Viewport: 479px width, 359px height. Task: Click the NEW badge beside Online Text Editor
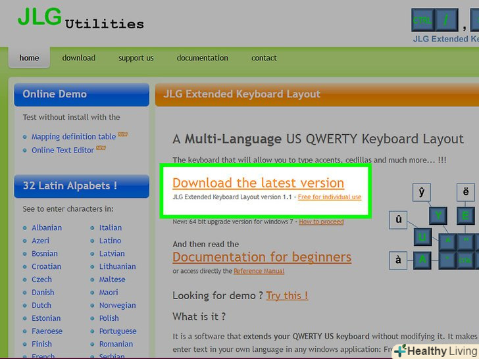coord(101,148)
